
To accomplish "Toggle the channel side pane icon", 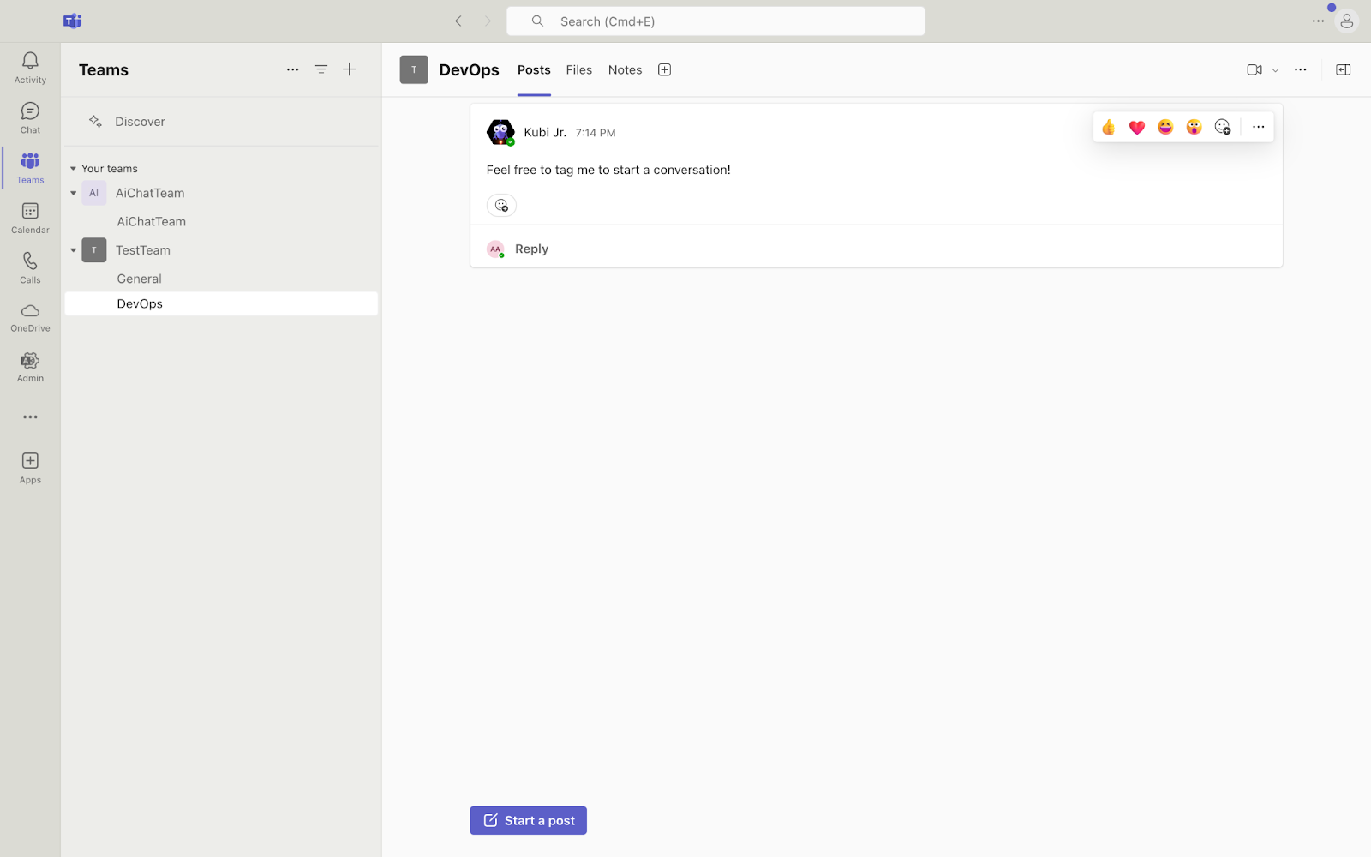I will [x=1344, y=69].
